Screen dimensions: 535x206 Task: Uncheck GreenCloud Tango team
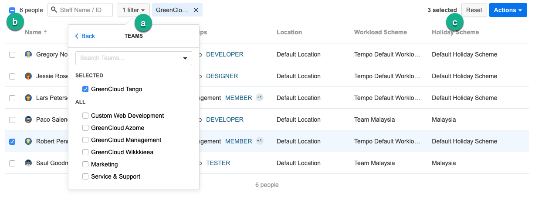[x=85, y=89]
